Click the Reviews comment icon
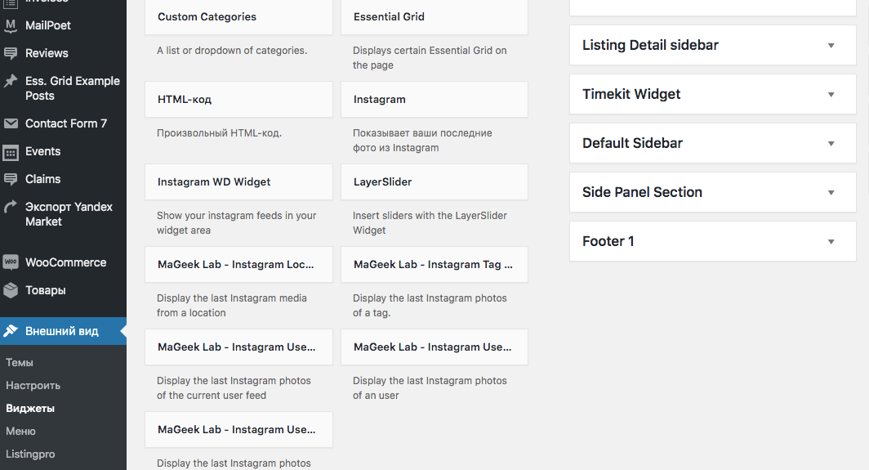 pos(11,53)
